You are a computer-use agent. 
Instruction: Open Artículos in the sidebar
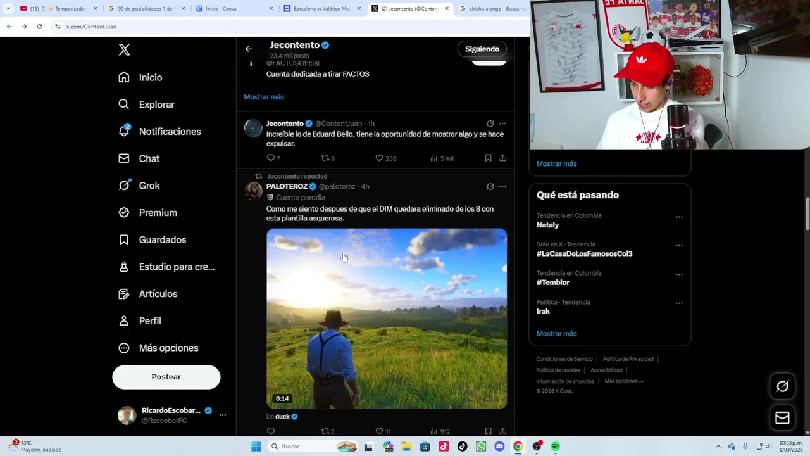[x=147, y=294]
